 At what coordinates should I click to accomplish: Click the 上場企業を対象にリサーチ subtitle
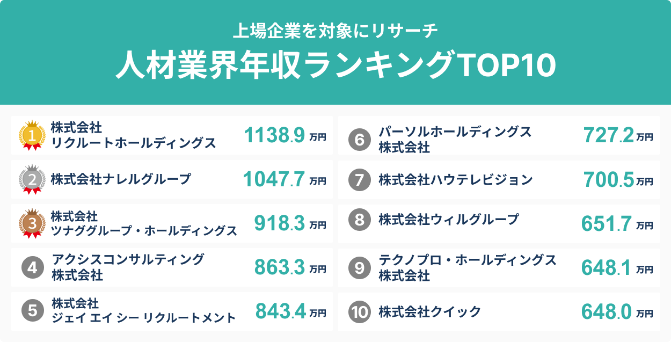[x=336, y=30]
